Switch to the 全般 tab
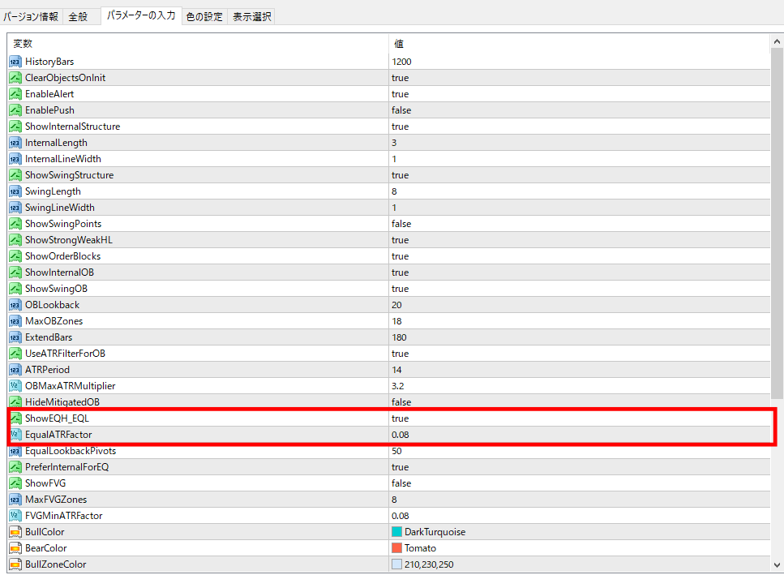The image size is (784, 575). (78, 16)
